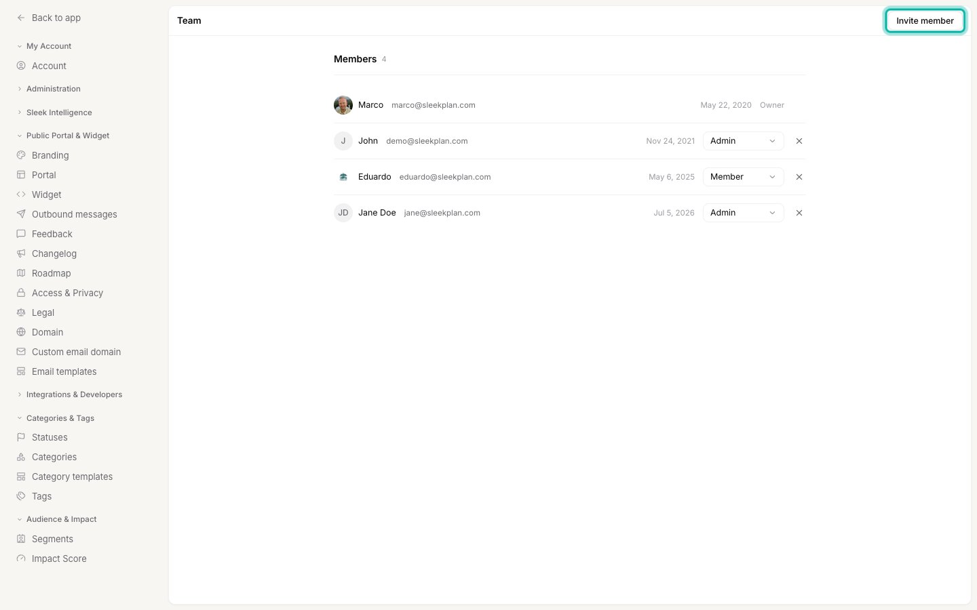Viewport: 977px width, 610px height.
Task: Open the Widget settings
Action: 47,195
